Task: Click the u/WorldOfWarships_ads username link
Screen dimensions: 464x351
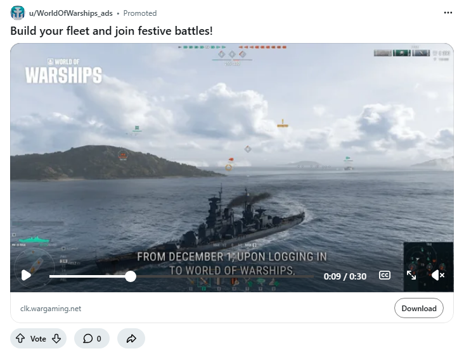Action: (x=71, y=13)
